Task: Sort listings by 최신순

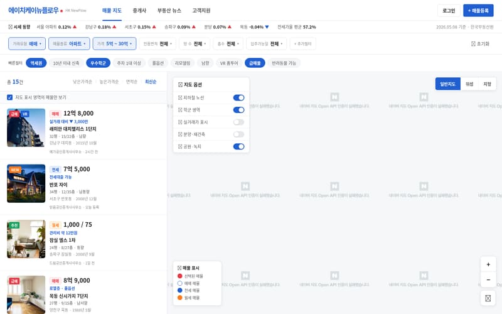Action: coord(151,82)
